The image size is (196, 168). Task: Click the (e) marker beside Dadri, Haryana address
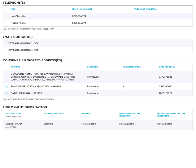click(7, 93)
